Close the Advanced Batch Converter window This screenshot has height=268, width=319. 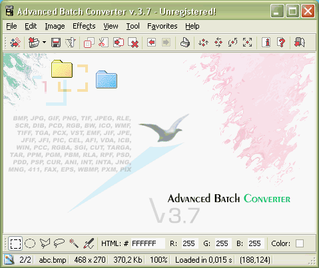pos(308,11)
